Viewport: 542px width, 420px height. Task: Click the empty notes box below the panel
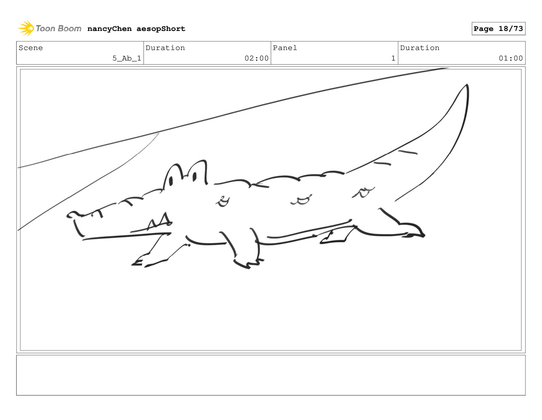tap(271, 375)
